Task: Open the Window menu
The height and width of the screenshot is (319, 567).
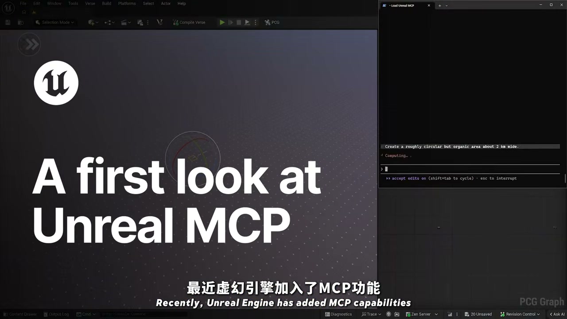Action: 54,4
